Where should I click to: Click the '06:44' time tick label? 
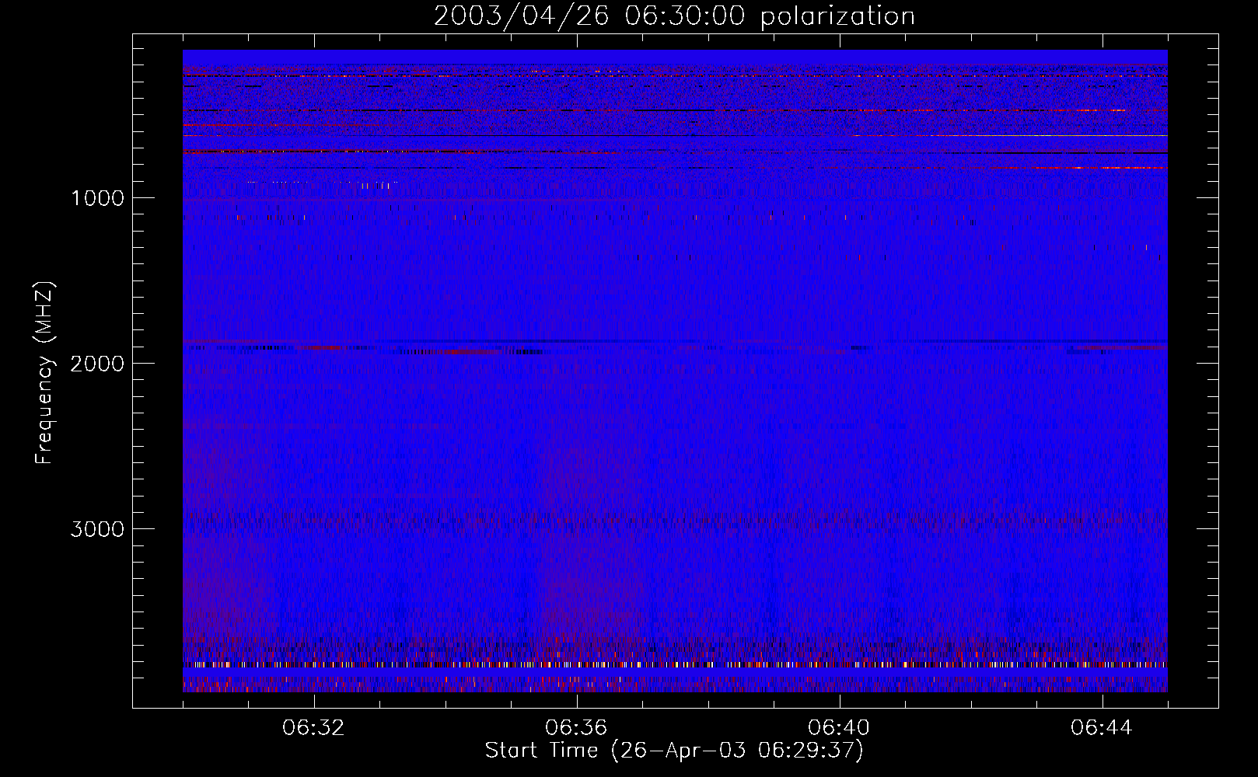click(1102, 728)
